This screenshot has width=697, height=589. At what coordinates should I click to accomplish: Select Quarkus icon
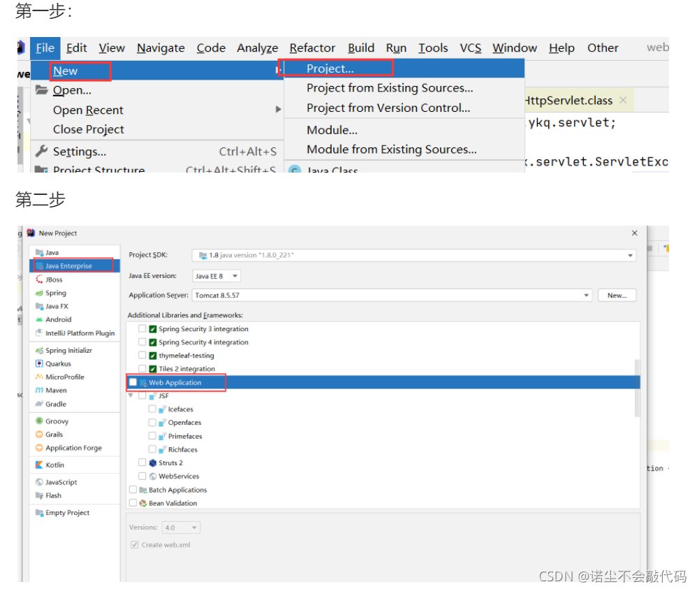point(40,364)
